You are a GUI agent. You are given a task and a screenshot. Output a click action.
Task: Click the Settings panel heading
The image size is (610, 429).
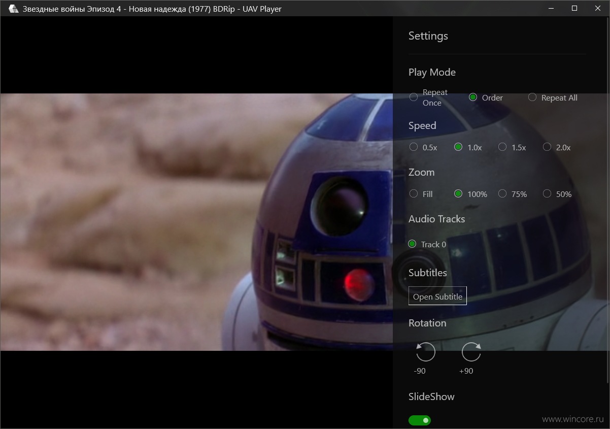[428, 36]
